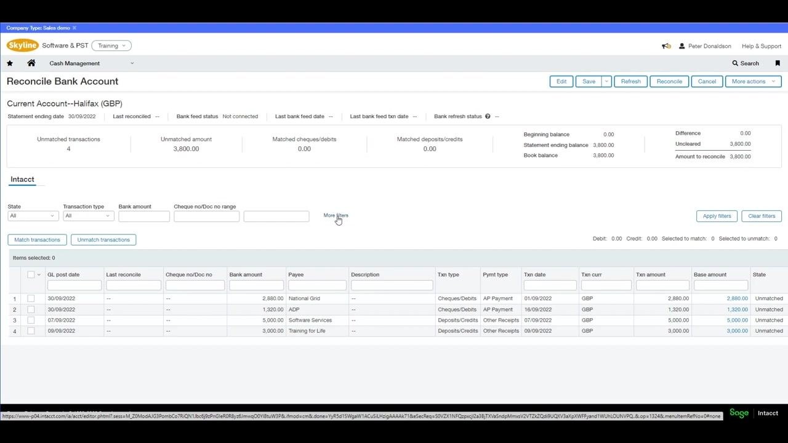This screenshot has height=443, width=788.
Task: Click the favorites star icon
Action: 10,63
